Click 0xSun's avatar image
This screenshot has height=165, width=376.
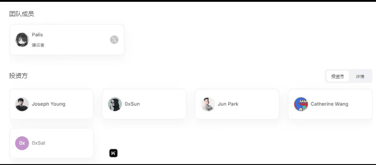pos(115,104)
